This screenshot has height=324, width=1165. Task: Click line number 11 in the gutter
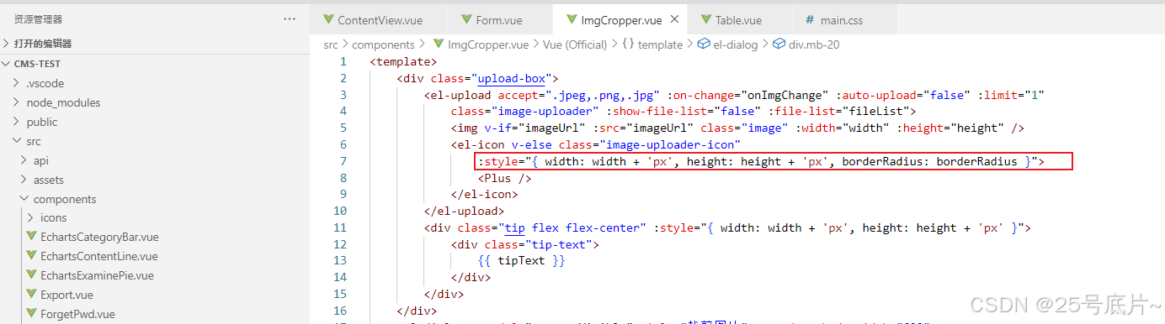[x=339, y=227]
